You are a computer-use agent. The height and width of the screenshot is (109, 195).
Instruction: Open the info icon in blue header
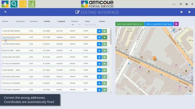(x=189, y=12)
